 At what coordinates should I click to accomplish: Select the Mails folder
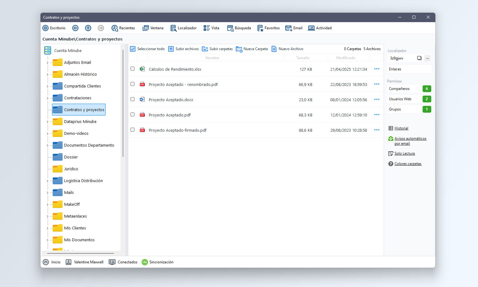coord(63,193)
